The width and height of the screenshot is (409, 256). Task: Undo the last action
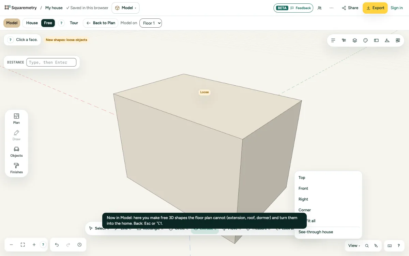57,245
